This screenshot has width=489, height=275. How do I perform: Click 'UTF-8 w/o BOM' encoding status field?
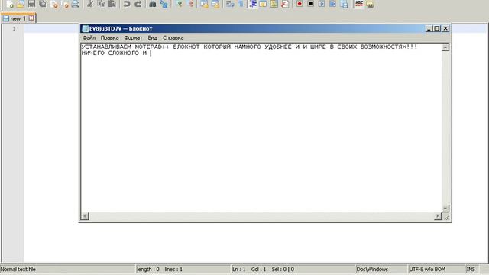[x=427, y=269]
